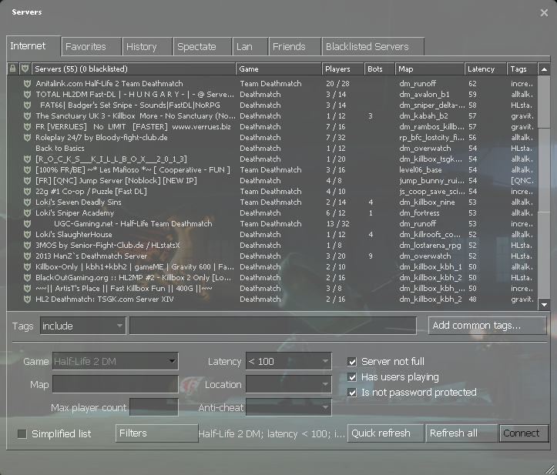This screenshot has height=475, width=557.
Task: Click VAC shield next to Roleplay 24/7 server
Action: click(26, 138)
